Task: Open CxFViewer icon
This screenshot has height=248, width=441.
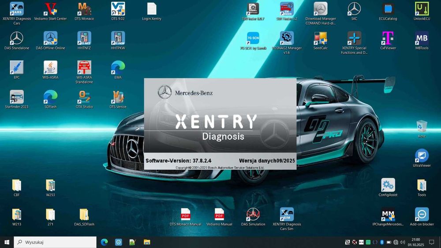Action: [x=388, y=38]
